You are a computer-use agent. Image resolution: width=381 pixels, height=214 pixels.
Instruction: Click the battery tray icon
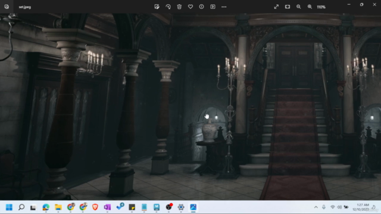[346, 207]
